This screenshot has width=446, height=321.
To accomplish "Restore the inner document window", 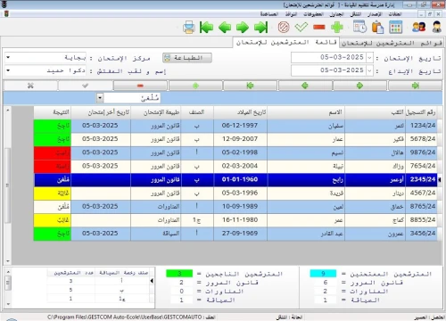I will click(x=430, y=14).
